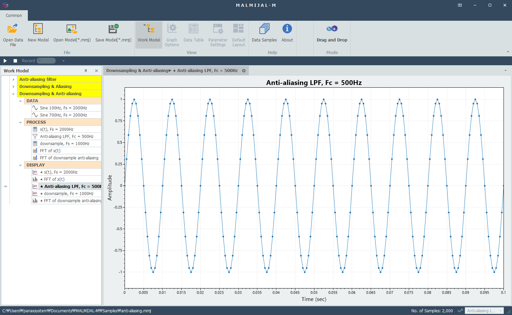Open Graph Options
The width and height of the screenshot is (512, 315).
[x=172, y=35]
